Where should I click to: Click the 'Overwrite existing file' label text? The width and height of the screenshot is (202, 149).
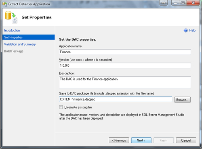[x=78, y=107]
